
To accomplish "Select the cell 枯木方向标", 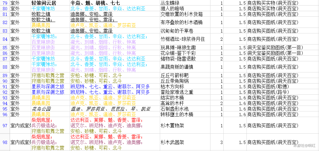I will (x=185, y=86).
